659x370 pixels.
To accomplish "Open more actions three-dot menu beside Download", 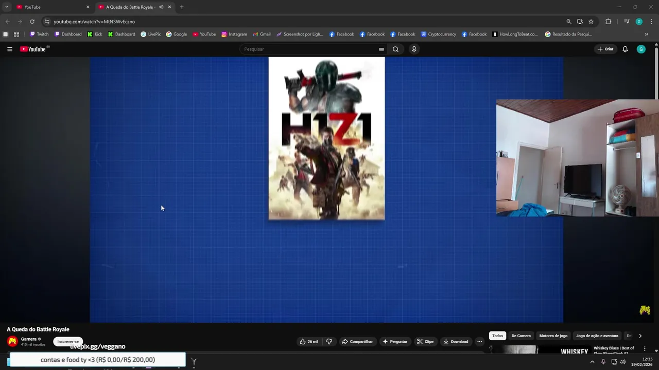I will (479, 342).
